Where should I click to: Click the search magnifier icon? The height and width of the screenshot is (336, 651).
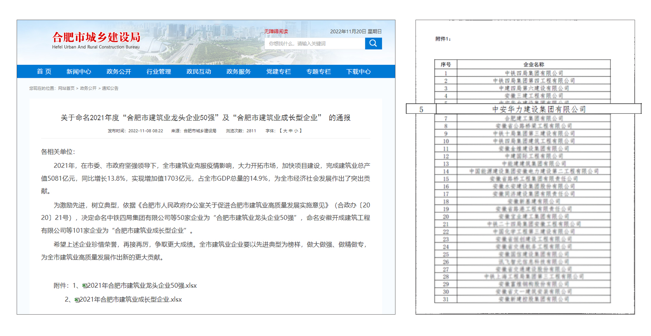(373, 43)
